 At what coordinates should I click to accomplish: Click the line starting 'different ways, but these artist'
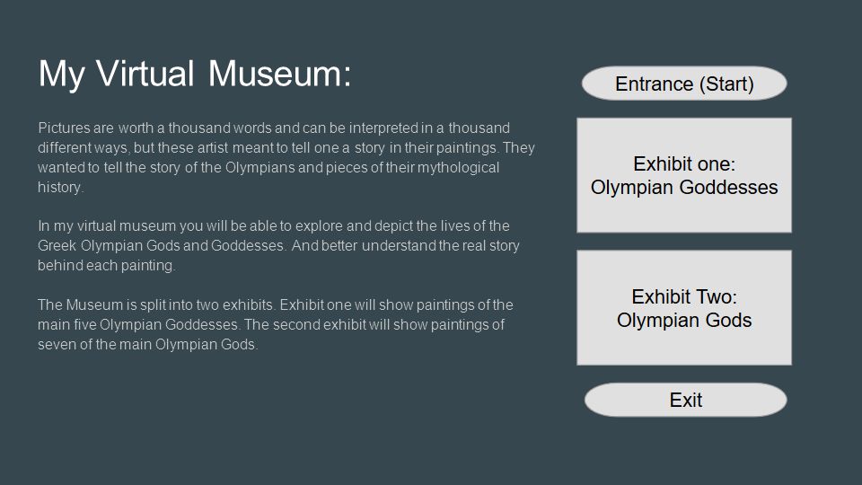coord(286,148)
